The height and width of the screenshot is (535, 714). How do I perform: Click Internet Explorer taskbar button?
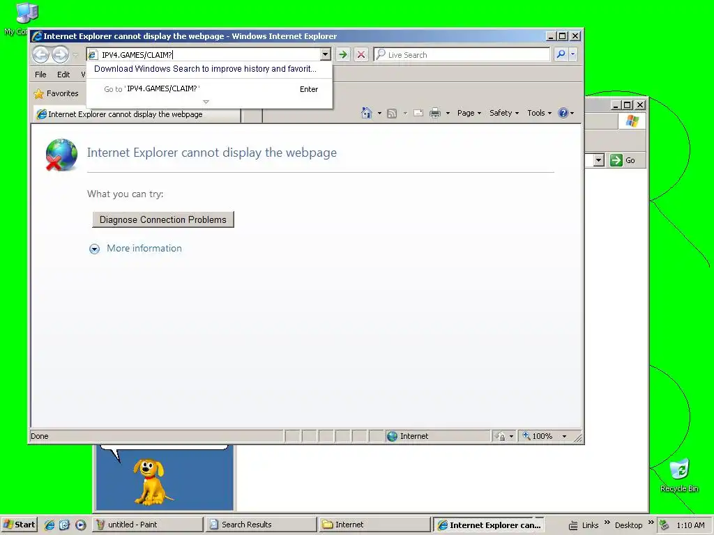[489, 525]
